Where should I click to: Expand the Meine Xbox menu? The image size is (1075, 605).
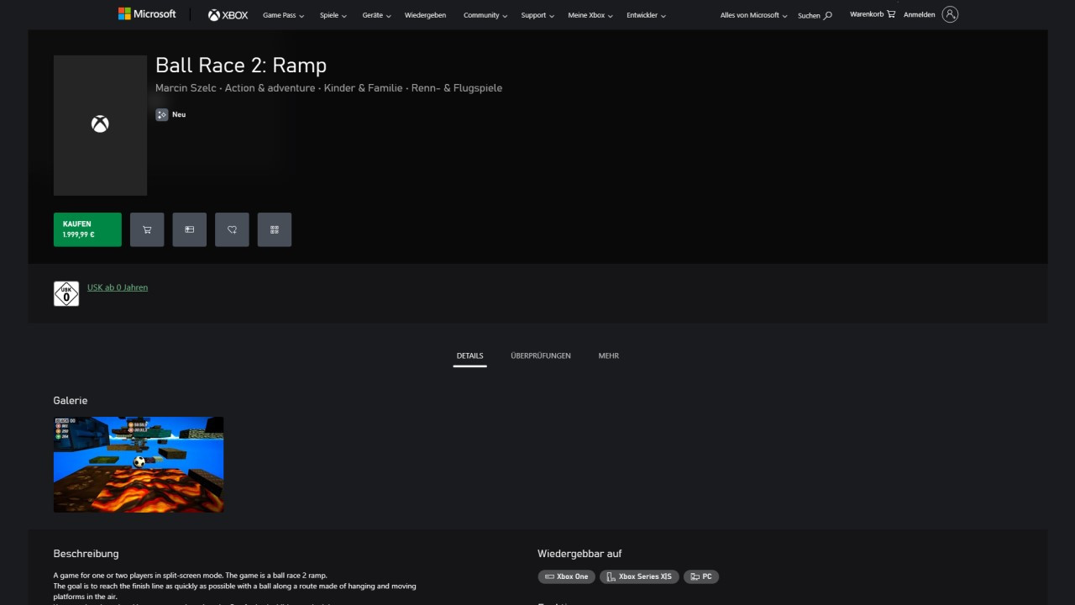tap(590, 15)
